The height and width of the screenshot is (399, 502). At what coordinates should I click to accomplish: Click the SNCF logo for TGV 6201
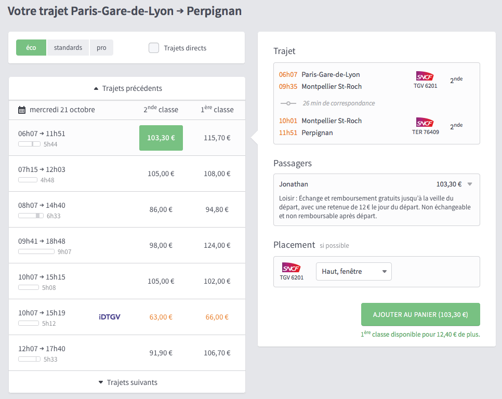coord(425,77)
